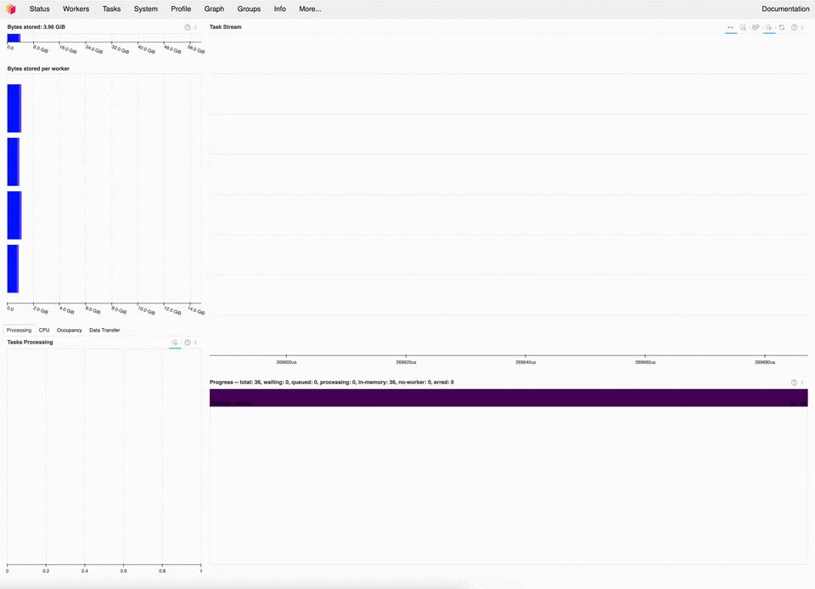Screen dimensions: 815x589
Task: Switch to the Occupancy tab
Action: [69, 330]
